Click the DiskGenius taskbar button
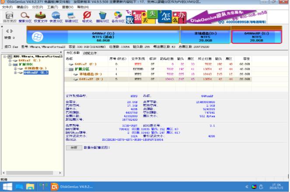This screenshot has height=192, width=290. [72, 187]
